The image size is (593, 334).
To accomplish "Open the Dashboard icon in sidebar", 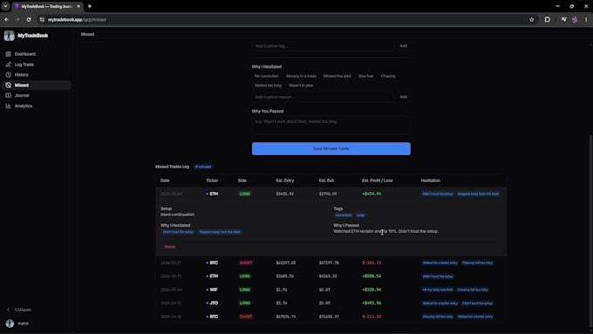I will tap(9, 54).
